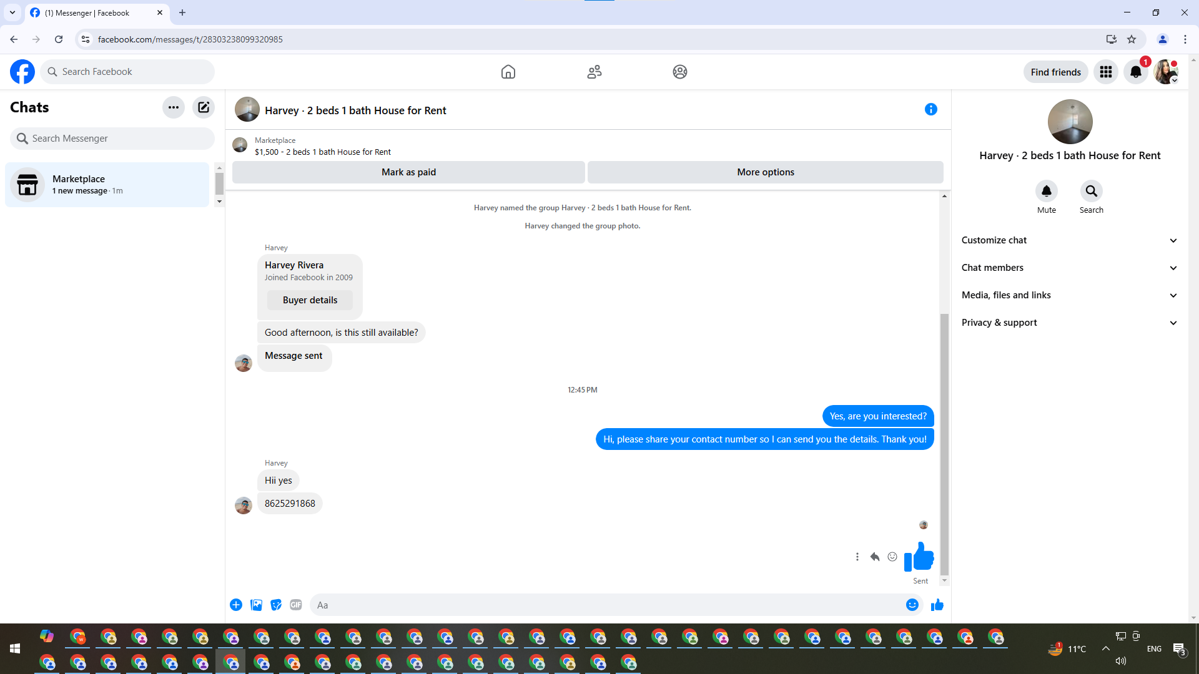The height and width of the screenshot is (674, 1199).
Task: Send a thumbs up like
Action: point(937,605)
